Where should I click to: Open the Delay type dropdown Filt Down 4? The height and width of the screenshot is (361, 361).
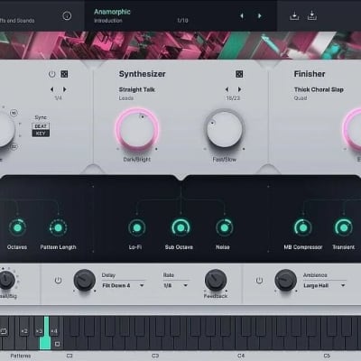(x=123, y=285)
